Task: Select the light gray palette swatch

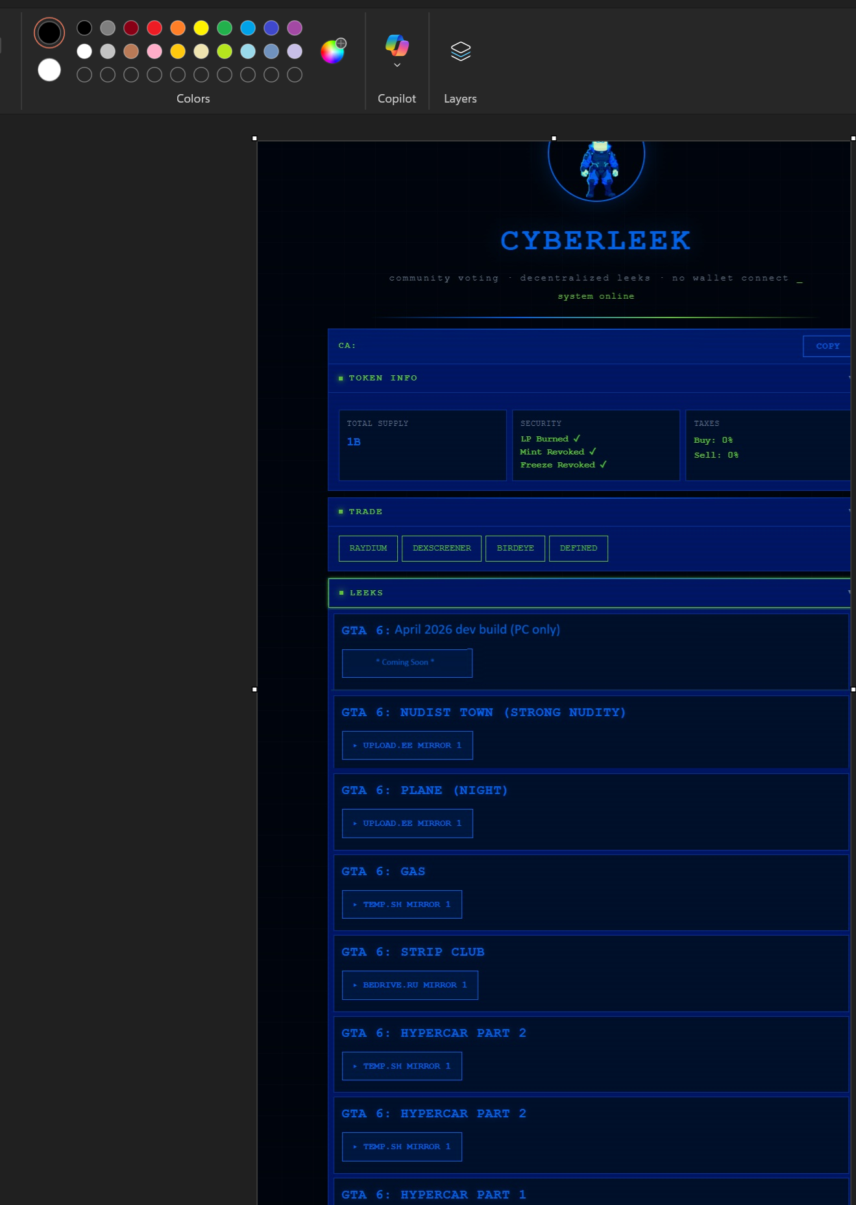Action: pos(108,51)
